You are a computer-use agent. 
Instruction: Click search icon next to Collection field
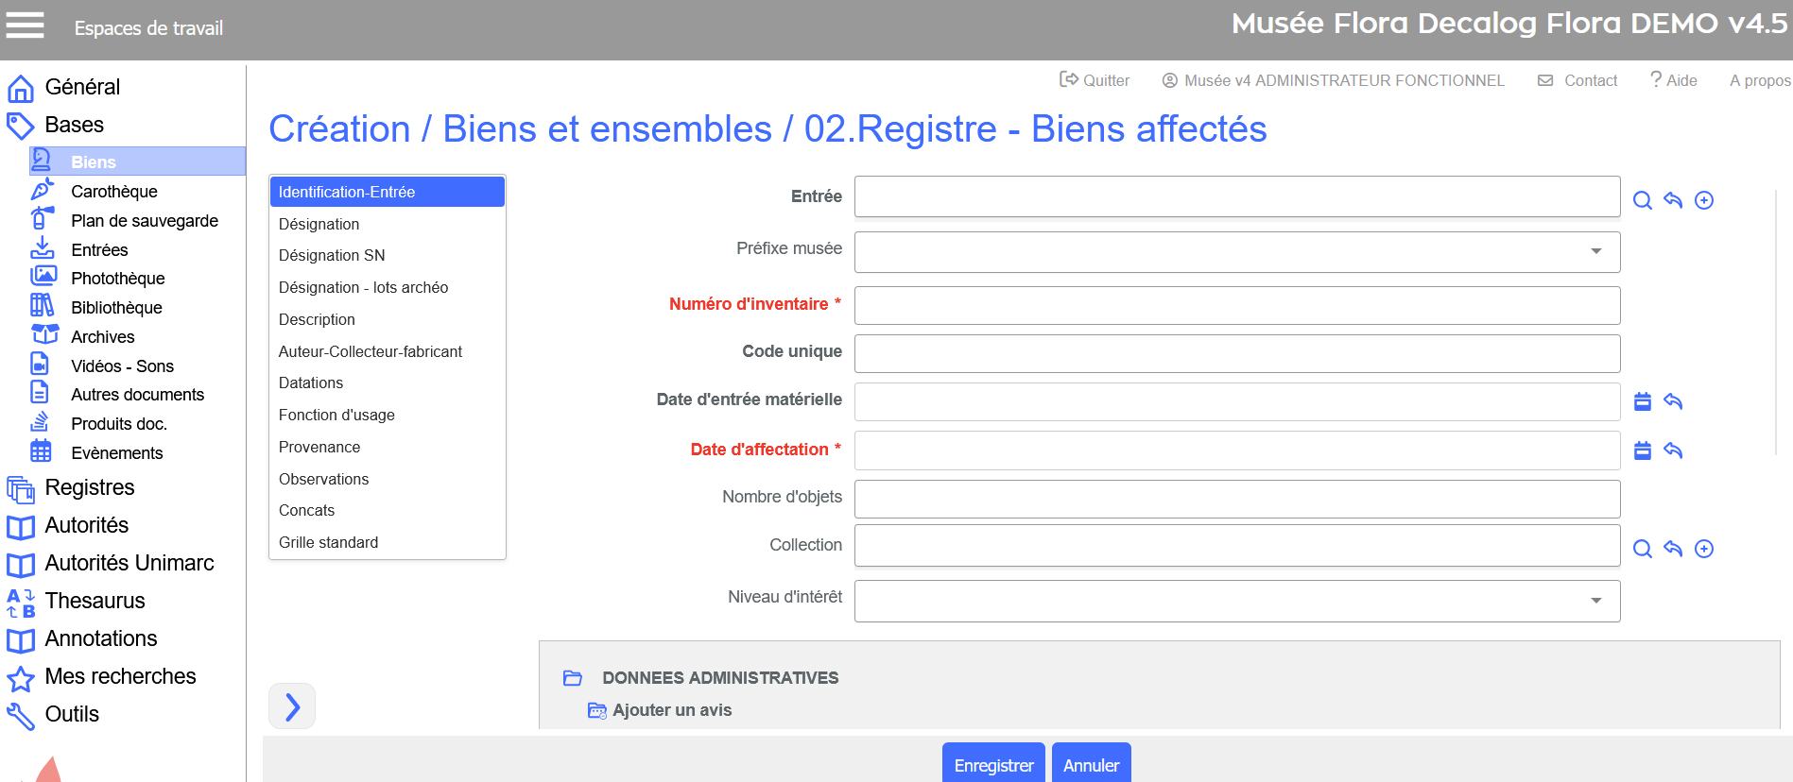coord(1643,549)
